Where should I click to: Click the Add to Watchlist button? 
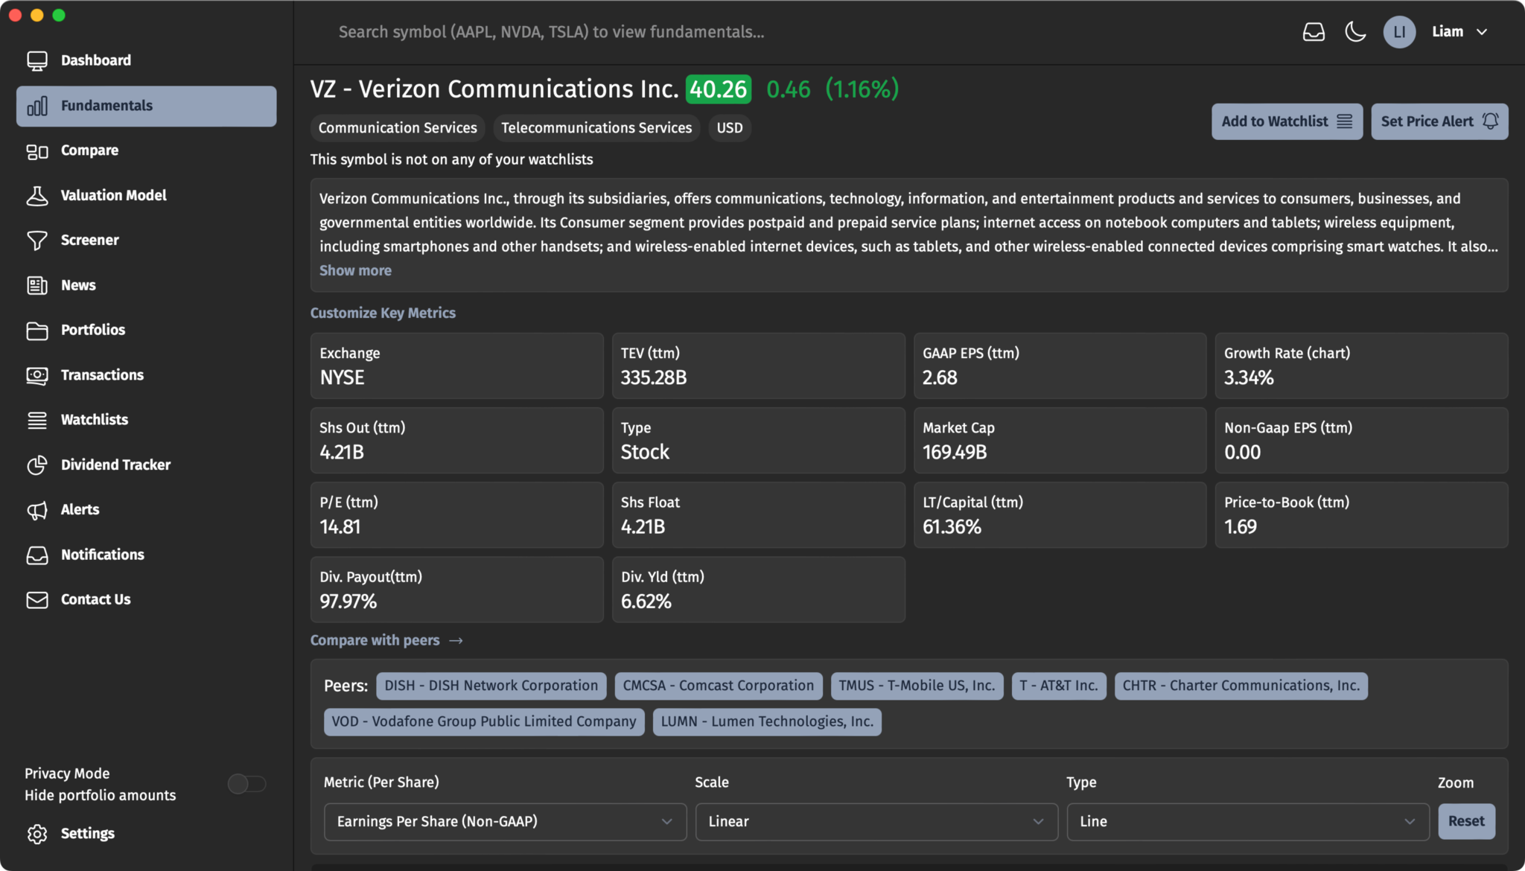(x=1287, y=121)
